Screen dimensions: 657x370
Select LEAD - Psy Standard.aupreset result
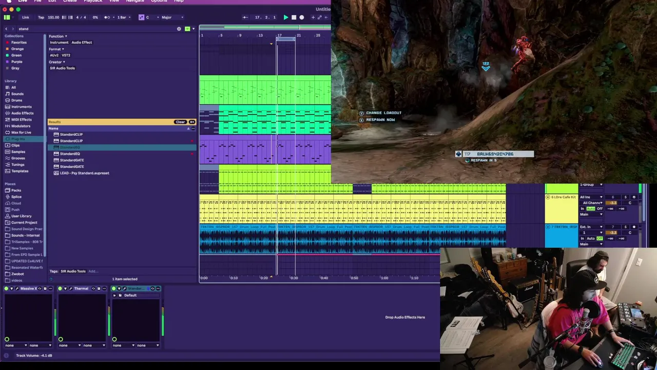[84, 173]
